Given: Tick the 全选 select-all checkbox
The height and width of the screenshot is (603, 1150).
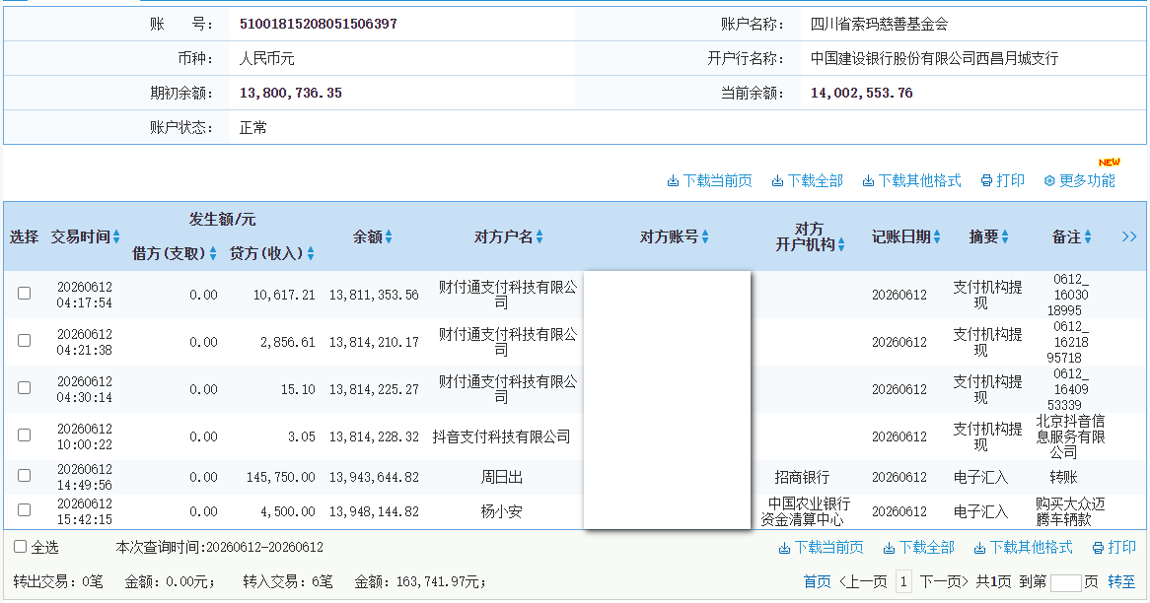Looking at the screenshot, I should pyautogui.click(x=21, y=547).
